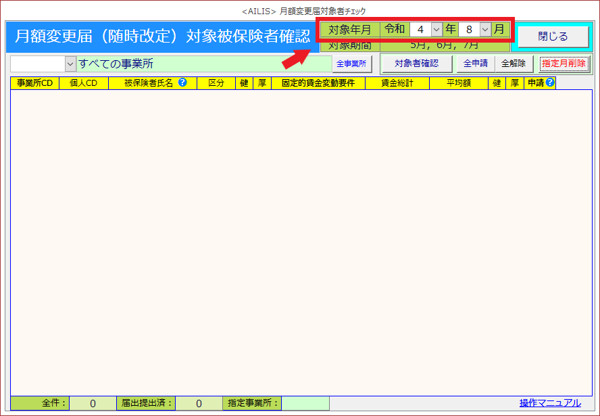Viewport: 600px width, 416px height.
Task: Click the empty field beside 指定事業所 label
Action: coord(305,403)
